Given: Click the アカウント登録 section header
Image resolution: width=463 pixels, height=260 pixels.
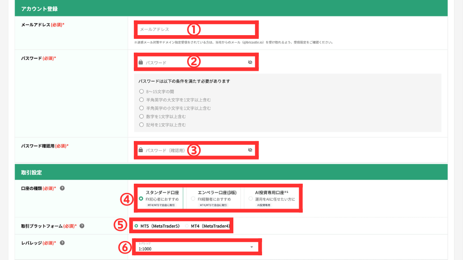Looking at the screenshot, I should tap(231, 8).
